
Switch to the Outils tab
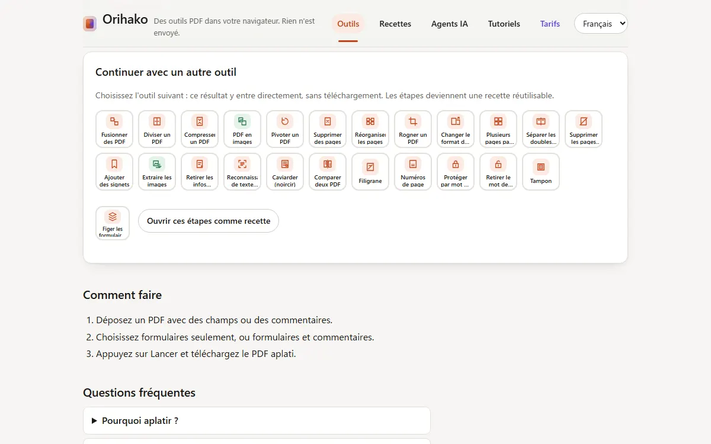tap(348, 24)
